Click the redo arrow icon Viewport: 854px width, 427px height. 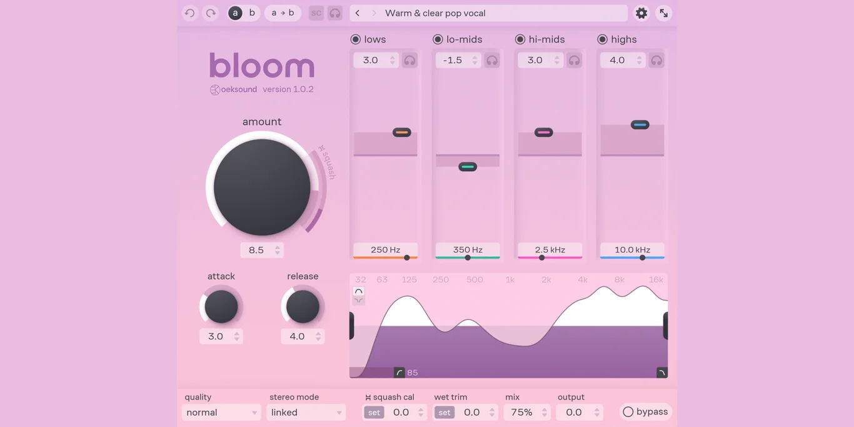click(x=211, y=13)
